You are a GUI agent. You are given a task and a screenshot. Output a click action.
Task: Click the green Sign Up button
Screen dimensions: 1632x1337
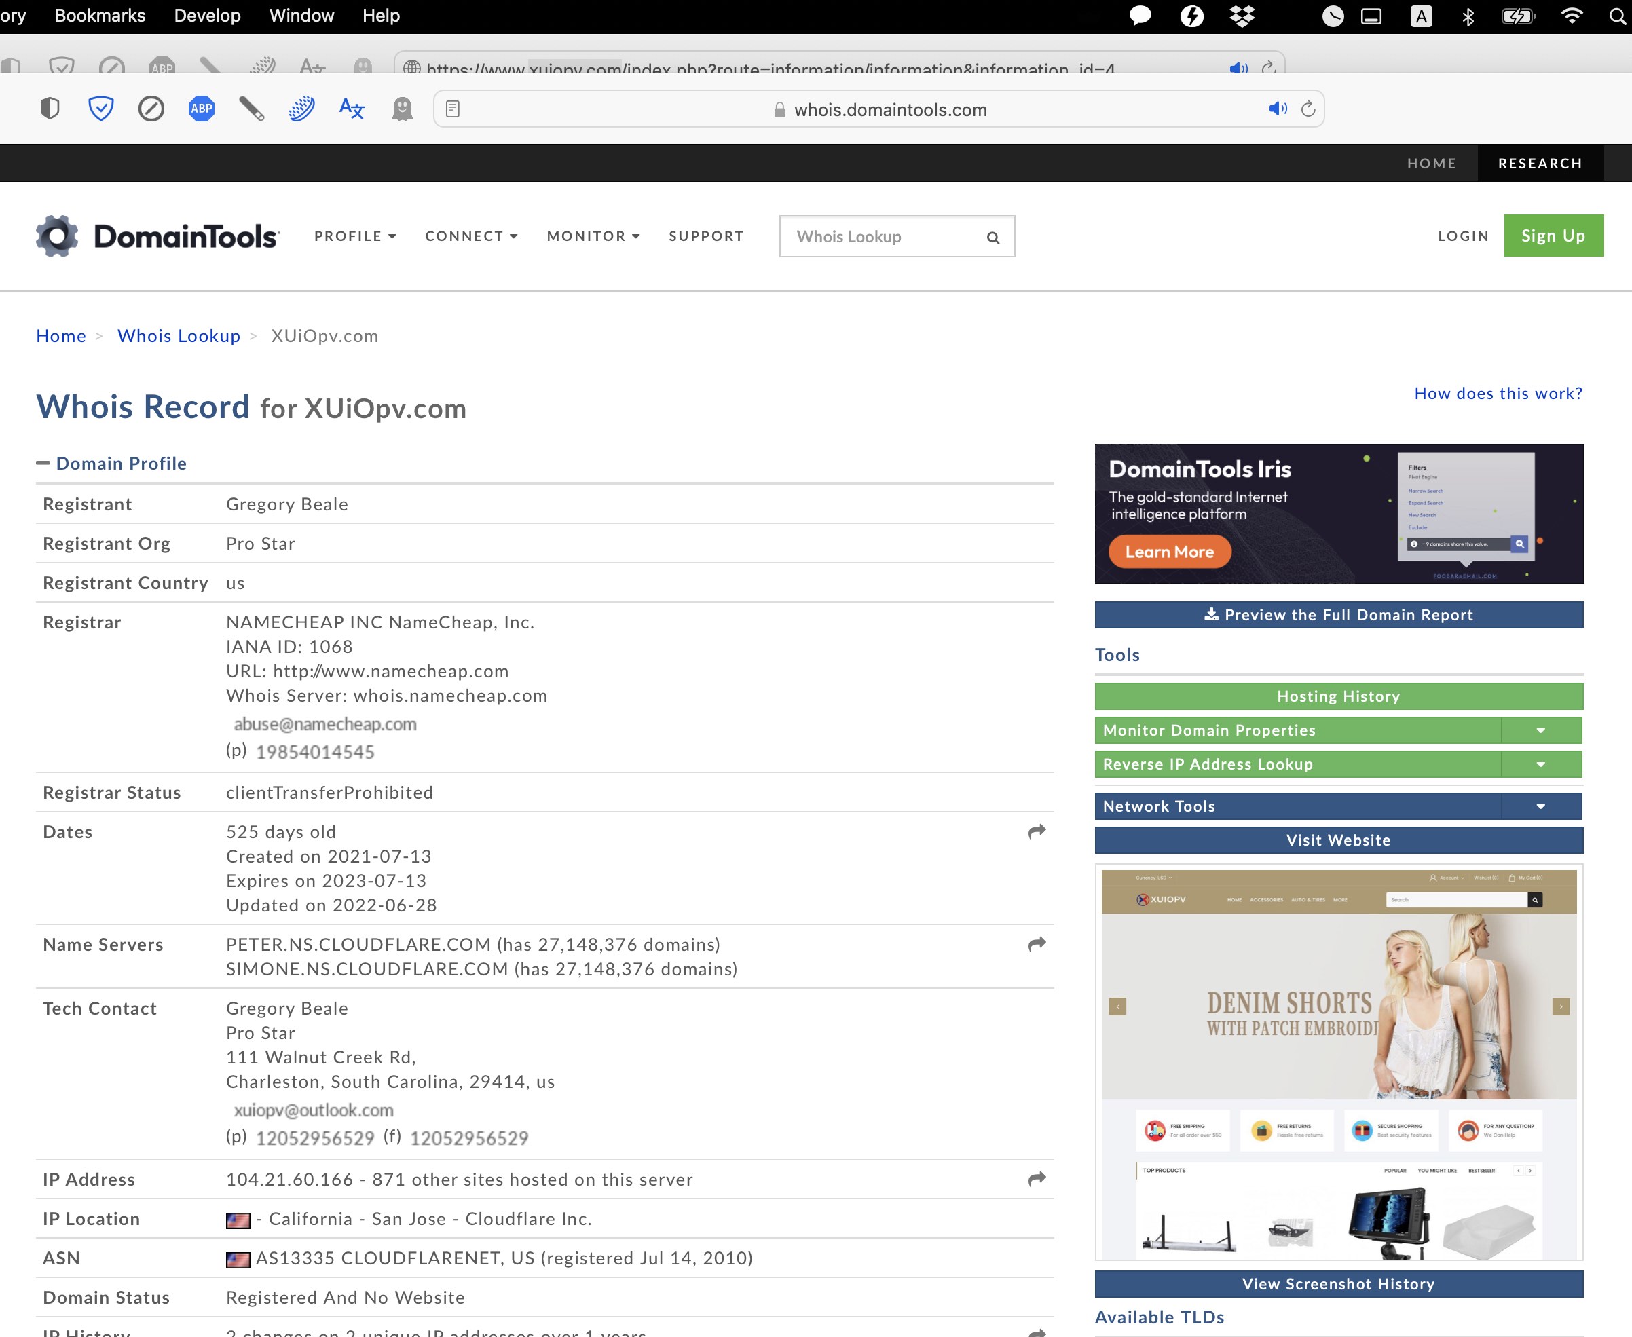1553,236
